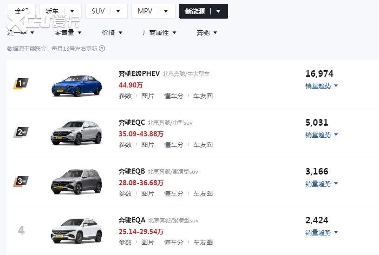Expand 销量趋势 for 奔驰E级PHEV
This screenshot has height=255, width=379.
click(x=321, y=86)
